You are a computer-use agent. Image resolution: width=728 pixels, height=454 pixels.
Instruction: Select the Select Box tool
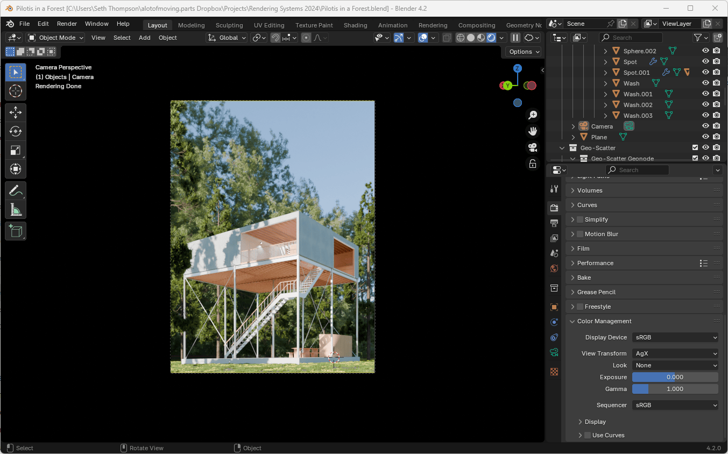[x=16, y=72]
